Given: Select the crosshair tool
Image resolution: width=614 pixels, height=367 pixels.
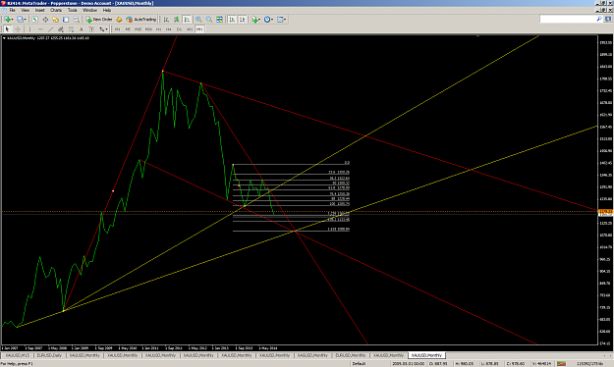Looking at the screenshot, I should click(x=18, y=29).
